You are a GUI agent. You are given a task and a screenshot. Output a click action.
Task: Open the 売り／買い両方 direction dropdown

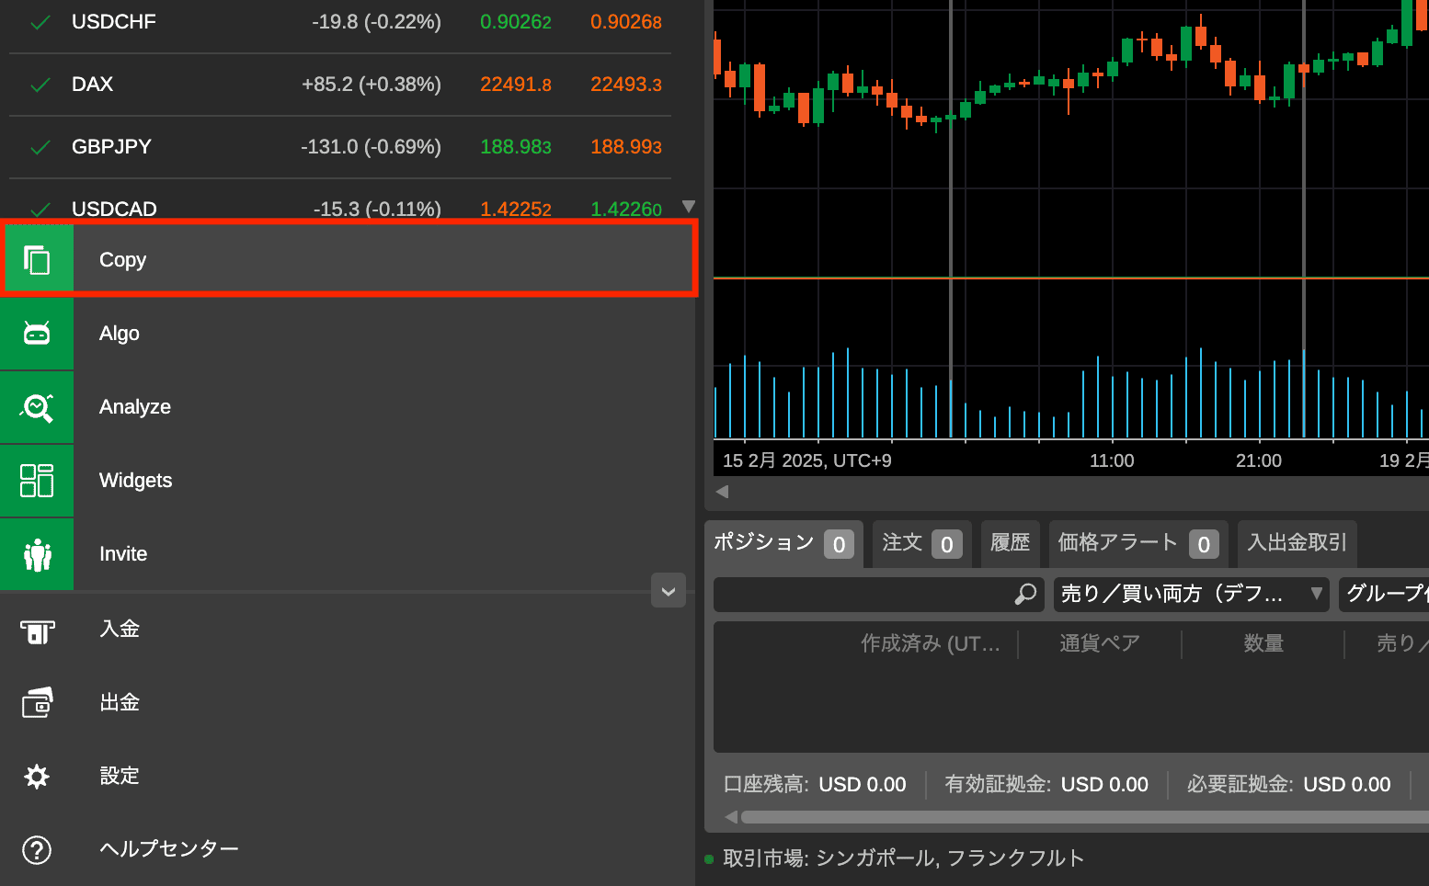(x=1192, y=594)
